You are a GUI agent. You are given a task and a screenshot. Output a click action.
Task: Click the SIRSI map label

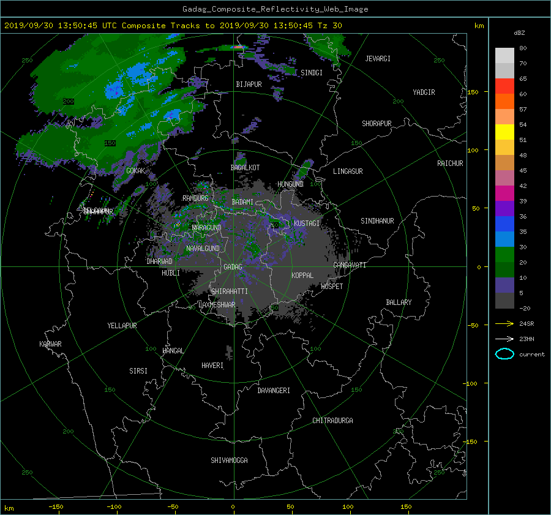pos(138,371)
